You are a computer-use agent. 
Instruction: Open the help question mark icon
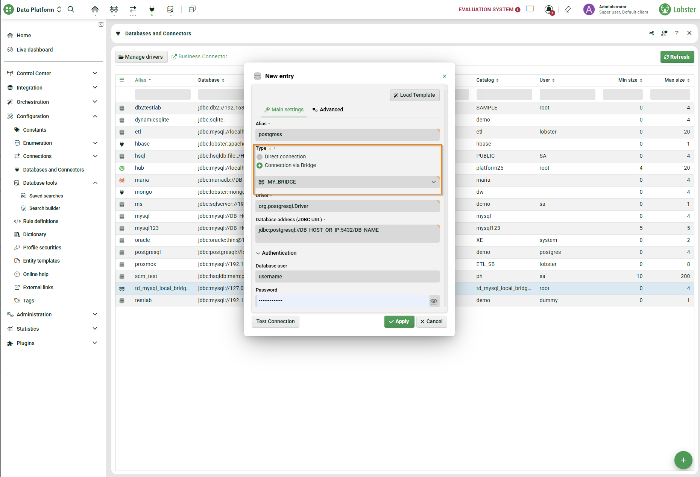(x=677, y=33)
